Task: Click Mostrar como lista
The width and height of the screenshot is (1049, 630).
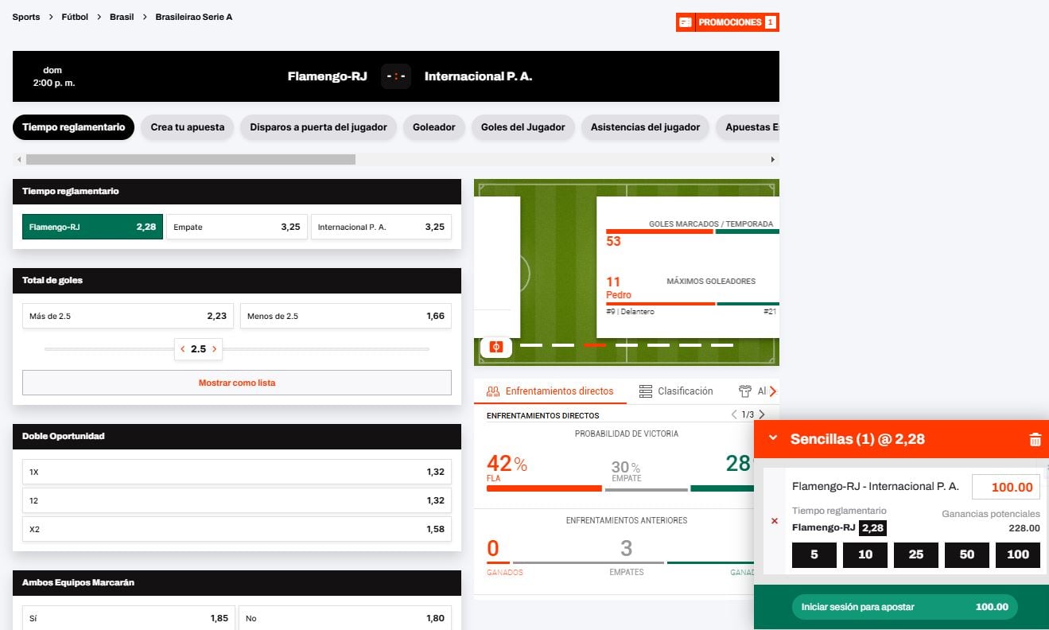Action: point(236,383)
